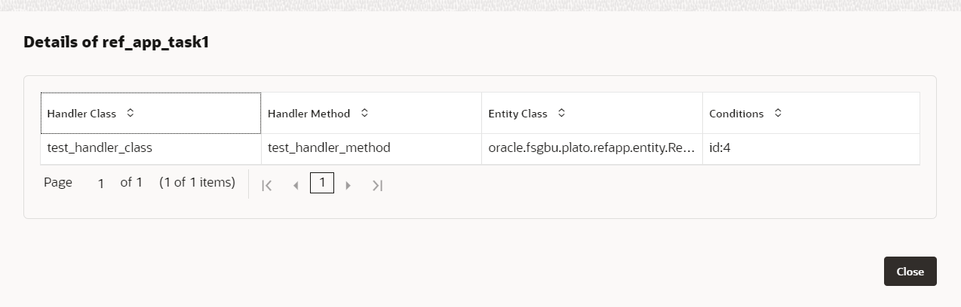
Task: Select the test_handler_class cell
Action: pyautogui.click(x=100, y=147)
